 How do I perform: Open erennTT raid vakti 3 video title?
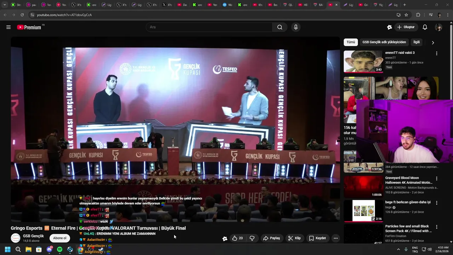(x=400, y=53)
